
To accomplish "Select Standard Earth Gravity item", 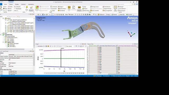I will (12, 38).
